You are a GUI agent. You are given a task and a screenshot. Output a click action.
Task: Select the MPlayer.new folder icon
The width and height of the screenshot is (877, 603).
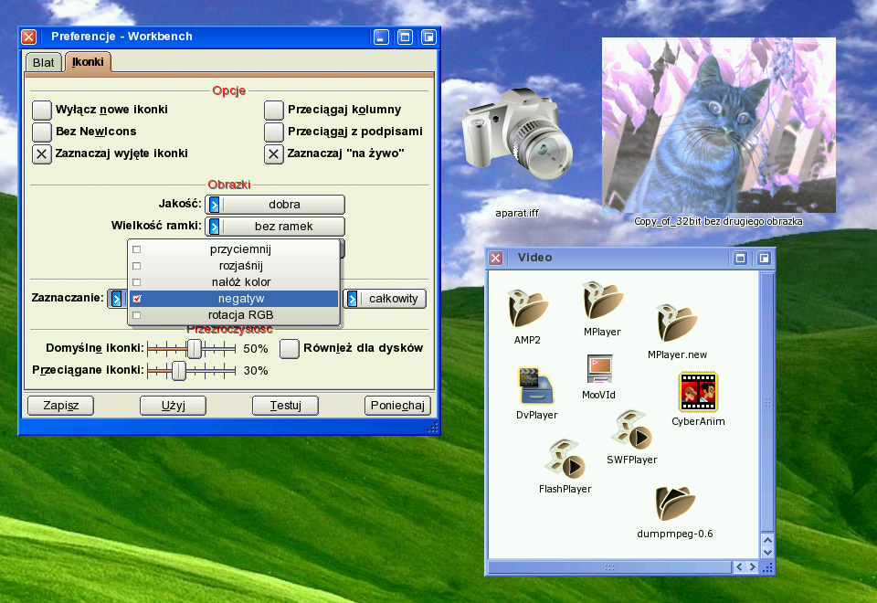(677, 323)
